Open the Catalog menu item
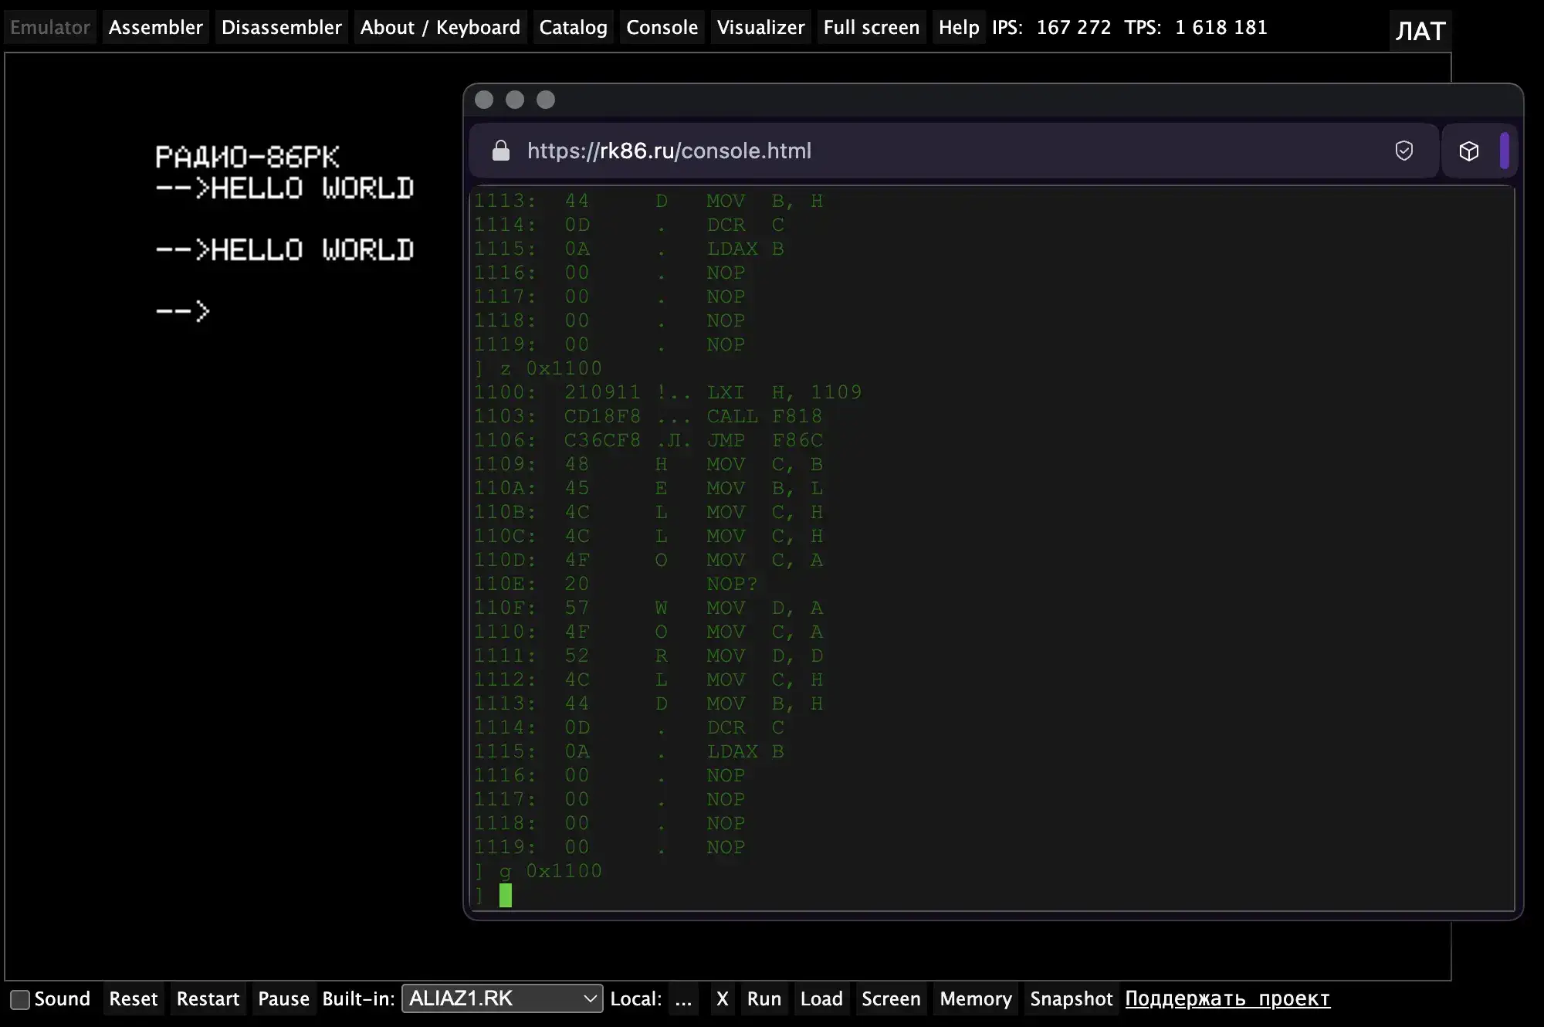 pos(574,27)
